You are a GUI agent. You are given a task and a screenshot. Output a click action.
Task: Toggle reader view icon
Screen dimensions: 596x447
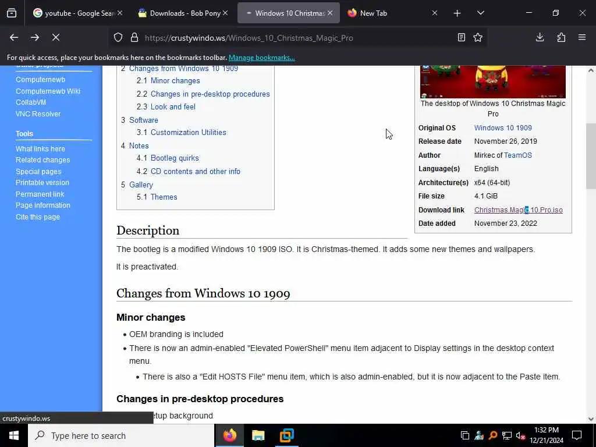(x=462, y=37)
